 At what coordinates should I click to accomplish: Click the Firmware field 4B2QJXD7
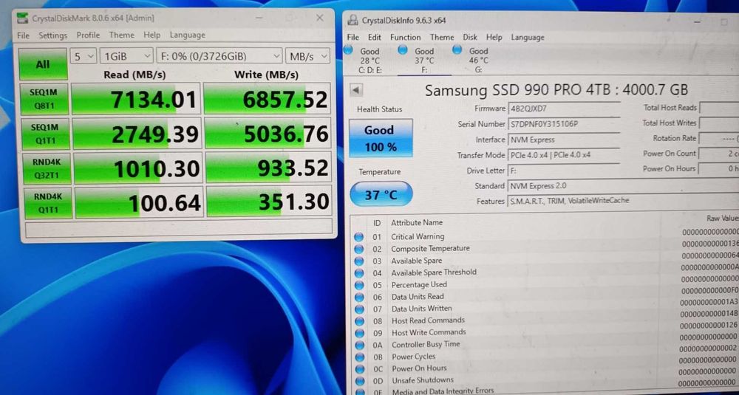click(x=564, y=109)
